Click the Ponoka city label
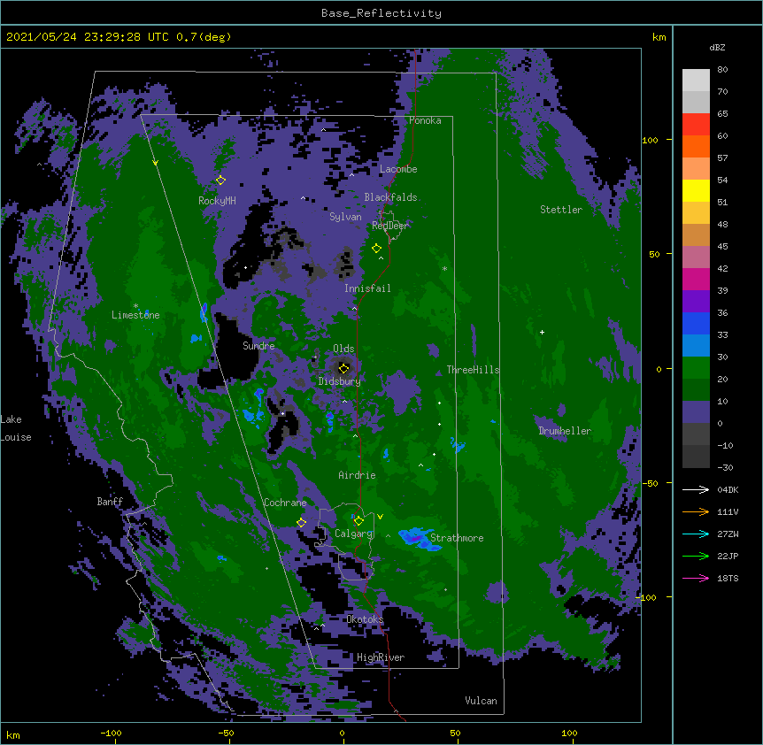This screenshot has width=763, height=745. tap(425, 120)
